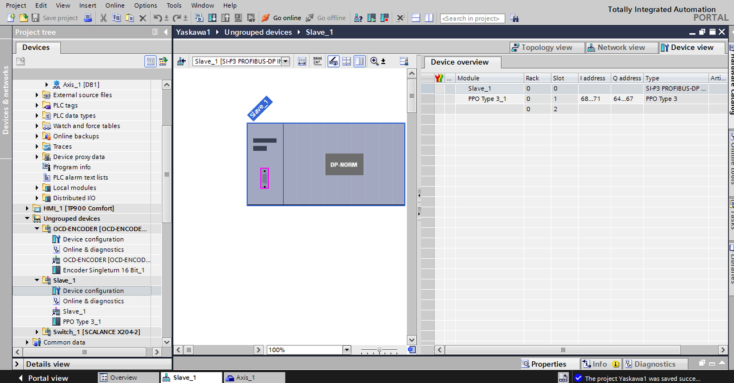
Task: Switch to Portal view
Action: 43,378
